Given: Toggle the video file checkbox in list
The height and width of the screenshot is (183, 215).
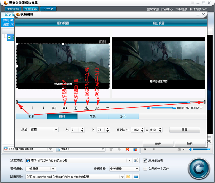Looking at the screenshot, I should click(9, 38).
